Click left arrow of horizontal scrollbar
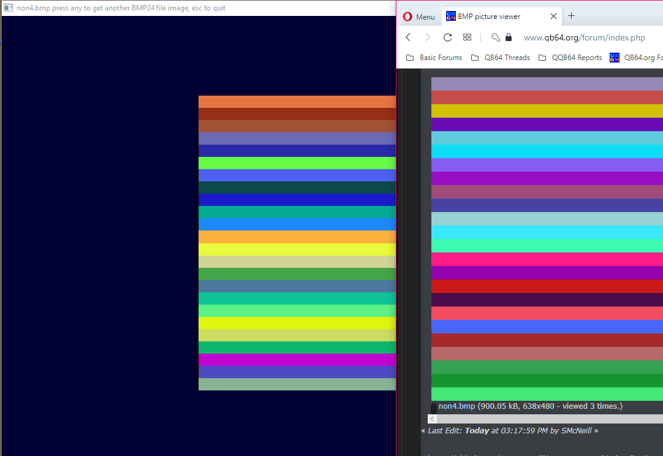663x456 pixels. [433, 419]
